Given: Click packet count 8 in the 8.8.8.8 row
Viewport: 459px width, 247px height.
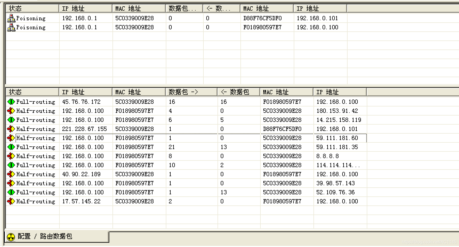Looking at the screenshot, I should pyautogui.click(x=170, y=156).
